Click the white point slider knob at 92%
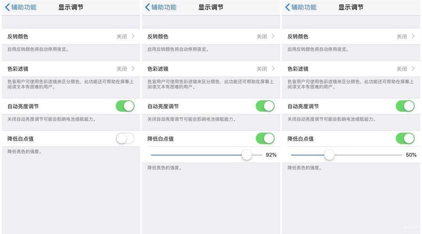The width and height of the screenshot is (422, 234). [247, 155]
